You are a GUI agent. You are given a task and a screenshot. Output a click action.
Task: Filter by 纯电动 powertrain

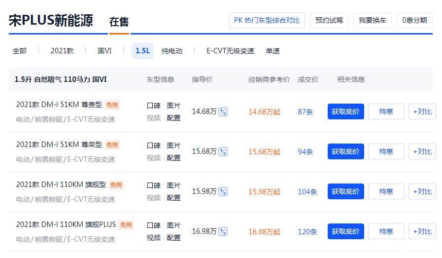[x=172, y=51]
